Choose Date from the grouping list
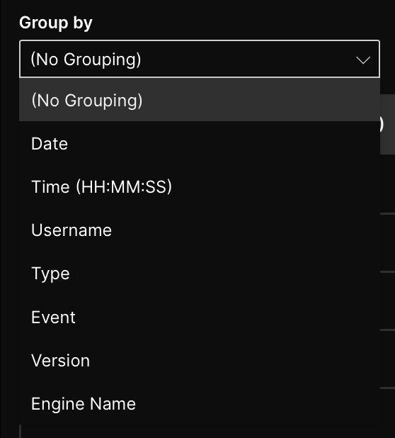The width and height of the screenshot is (395, 438). 200,143
